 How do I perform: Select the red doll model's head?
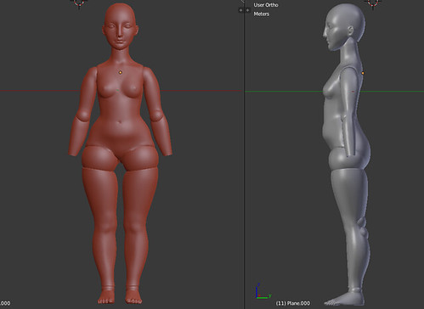pyautogui.click(x=120, y=27)
